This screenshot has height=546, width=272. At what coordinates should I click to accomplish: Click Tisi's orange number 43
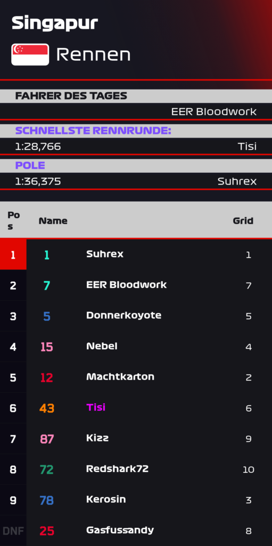click(47, 408)
